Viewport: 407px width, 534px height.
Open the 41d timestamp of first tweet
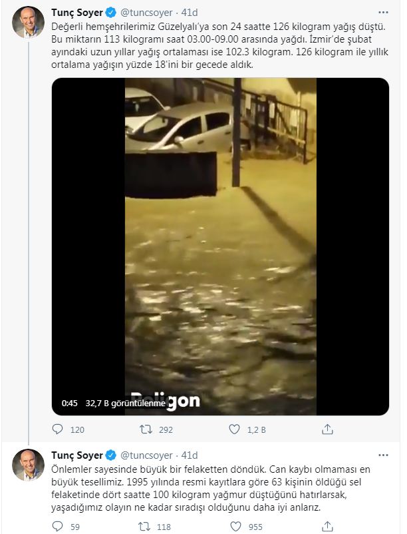(190, 13)
